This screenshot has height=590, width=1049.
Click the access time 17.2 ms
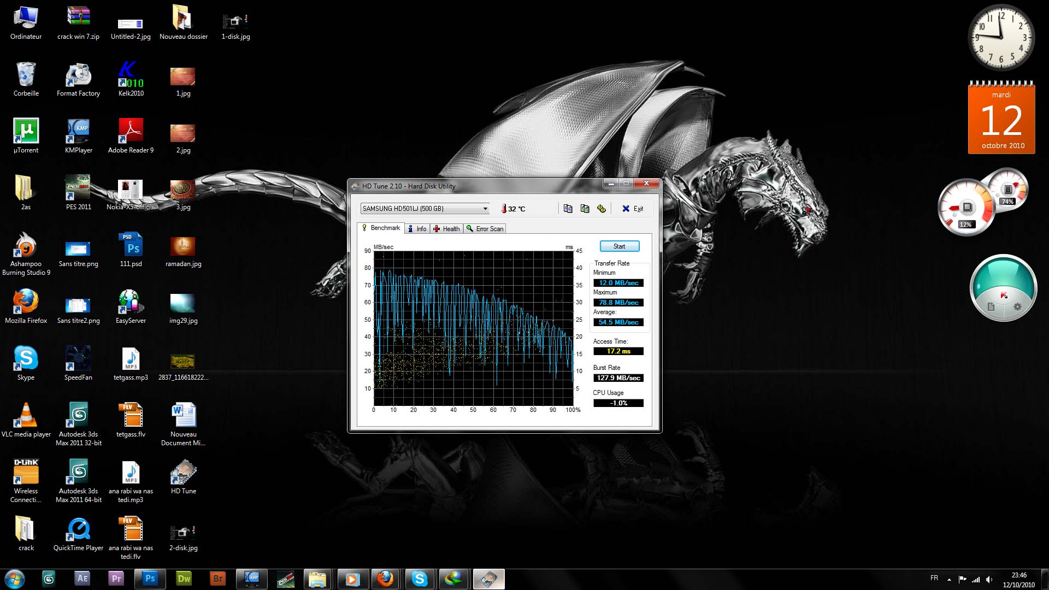click(618, 351)
